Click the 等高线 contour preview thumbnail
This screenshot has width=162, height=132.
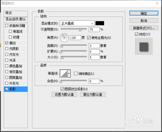click(x=64, y=73)
